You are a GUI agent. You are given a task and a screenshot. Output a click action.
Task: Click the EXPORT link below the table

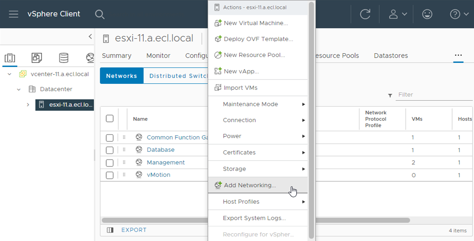(134, 230)
